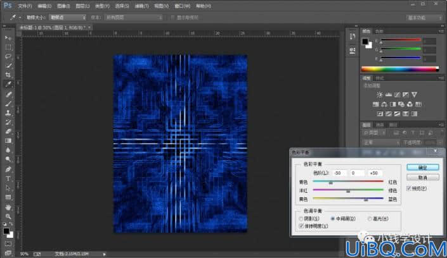Select the Rectangular Marquee tool
Screen dimensions: 447x258
click(8, 47)
